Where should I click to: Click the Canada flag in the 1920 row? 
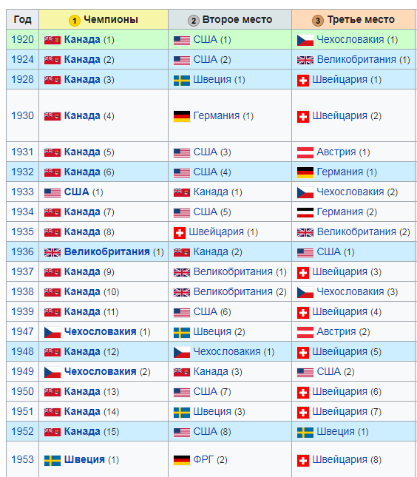click(x=52, y=40)
